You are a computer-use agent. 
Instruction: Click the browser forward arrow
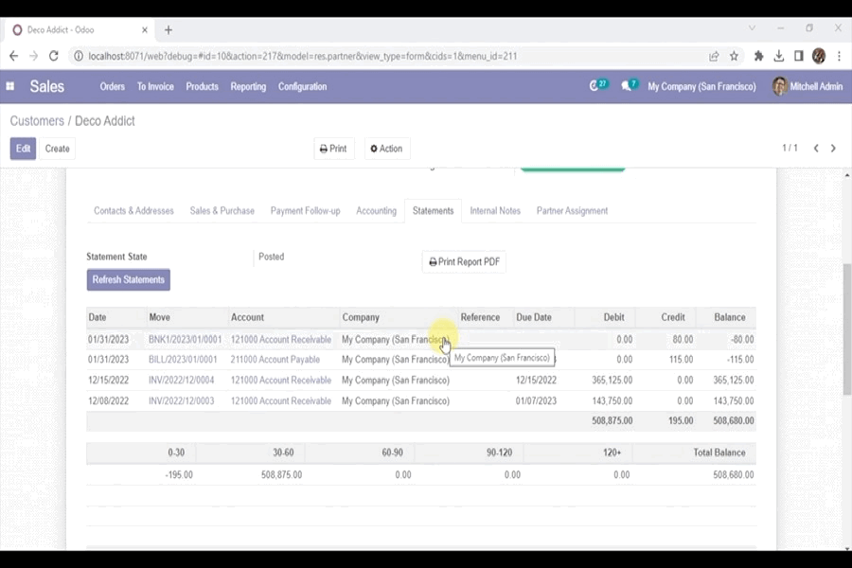pyautogui.click(x=34, y=56)
